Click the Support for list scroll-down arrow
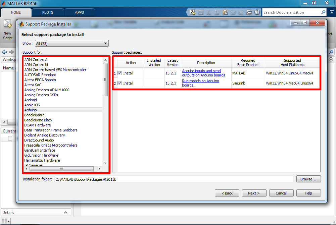Viewport: 336px width, 225px height. point(105,163)
